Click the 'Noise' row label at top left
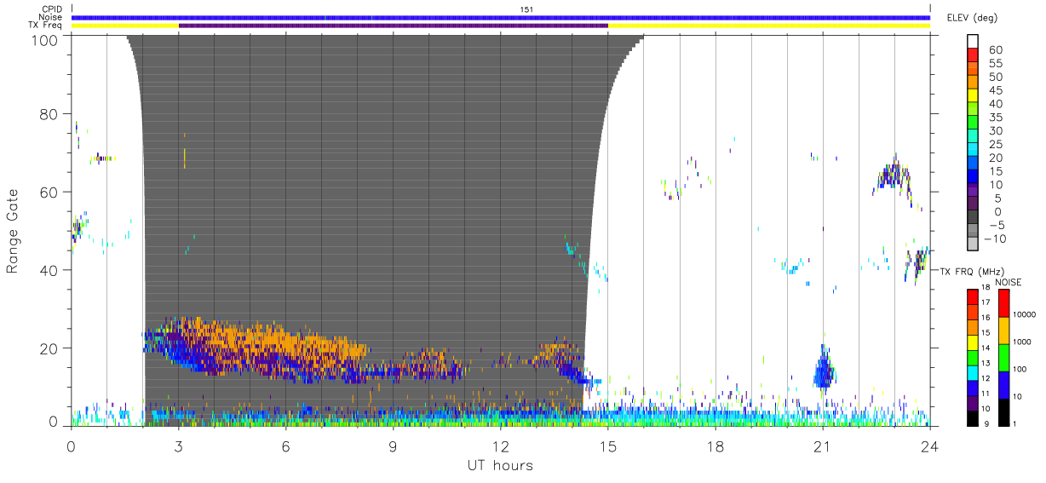The width and height of the screenshot is (1046, 483). tap(52, 17)
